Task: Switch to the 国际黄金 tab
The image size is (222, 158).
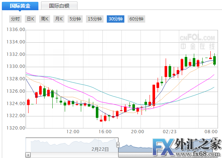Action: (x=20, y=6)
